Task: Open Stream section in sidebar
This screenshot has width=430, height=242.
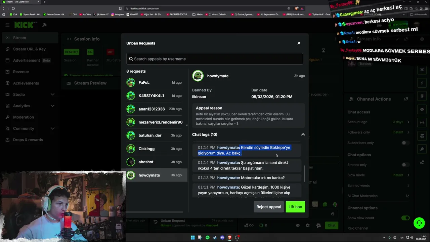Action: [29, 38]
